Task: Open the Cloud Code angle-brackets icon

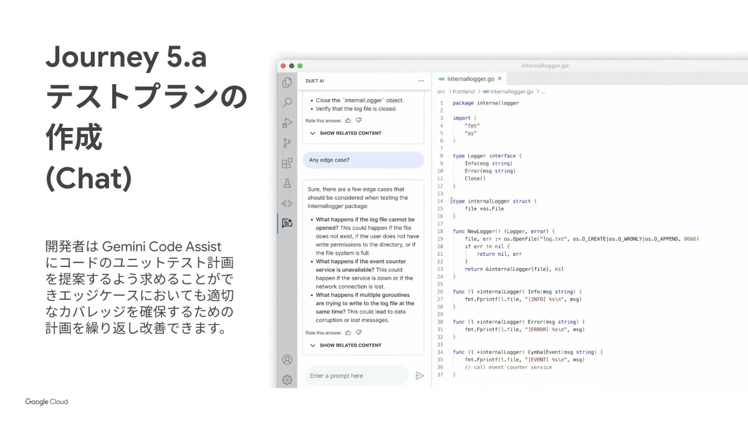Action: [x=287, y=203]
